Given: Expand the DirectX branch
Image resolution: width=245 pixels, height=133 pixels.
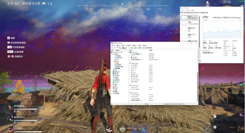Looking at the screenshot, I should (x=112, y=83).
